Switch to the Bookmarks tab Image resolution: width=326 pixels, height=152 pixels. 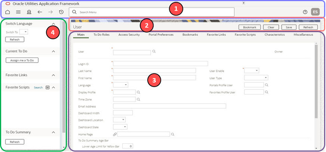[190, 35]
